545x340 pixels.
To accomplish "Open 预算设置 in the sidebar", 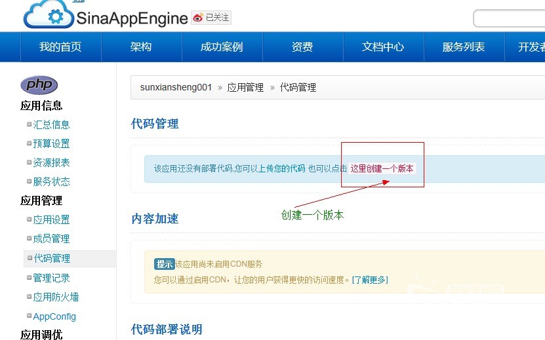I will [x=51, y=143].
